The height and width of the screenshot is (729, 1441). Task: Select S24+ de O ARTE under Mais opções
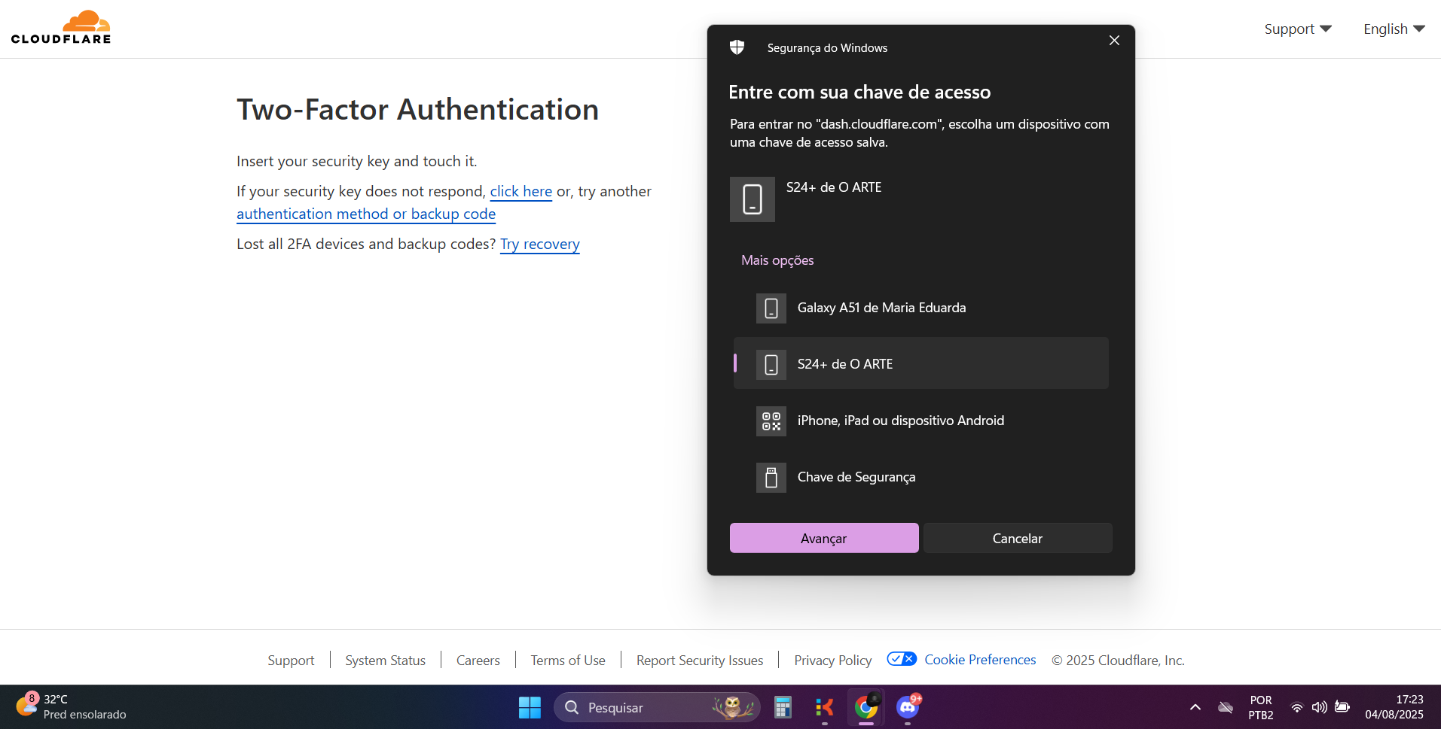(921, 364)
